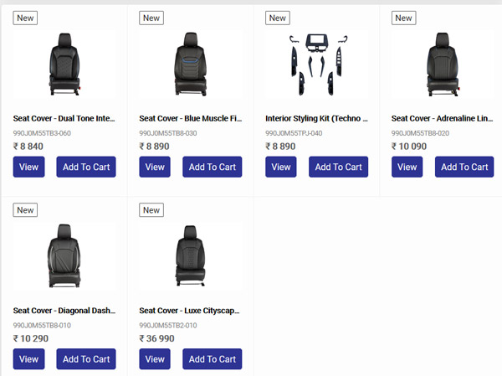Add Adrenaline Line seat cover to cart
This screenshot has width=502, height=376.
tap(464, 167)
